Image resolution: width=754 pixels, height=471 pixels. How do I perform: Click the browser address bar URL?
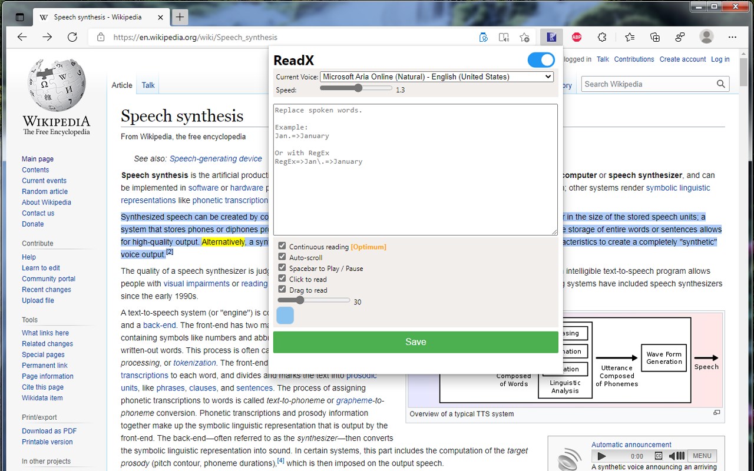click(x=195, y=37)
